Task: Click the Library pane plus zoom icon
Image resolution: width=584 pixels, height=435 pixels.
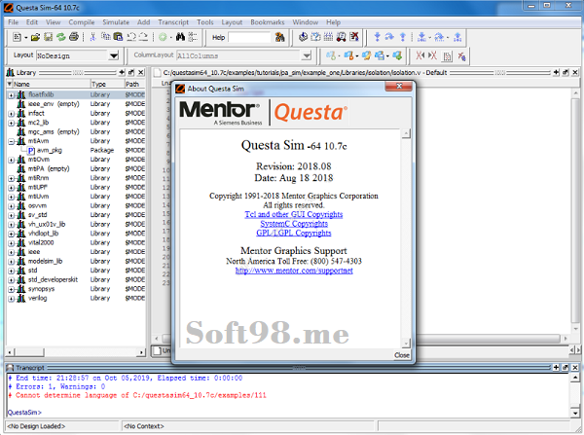Action: [x=122, y=72]
